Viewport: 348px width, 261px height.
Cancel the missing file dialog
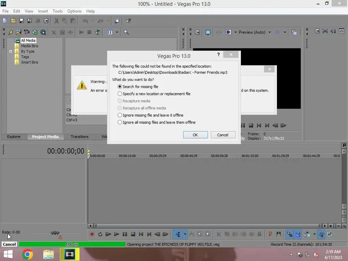click(x=223, y=135)
